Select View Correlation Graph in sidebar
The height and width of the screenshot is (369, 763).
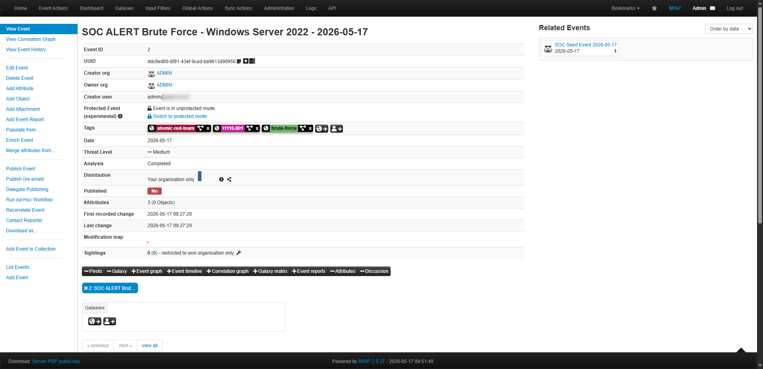coord(31,39)
